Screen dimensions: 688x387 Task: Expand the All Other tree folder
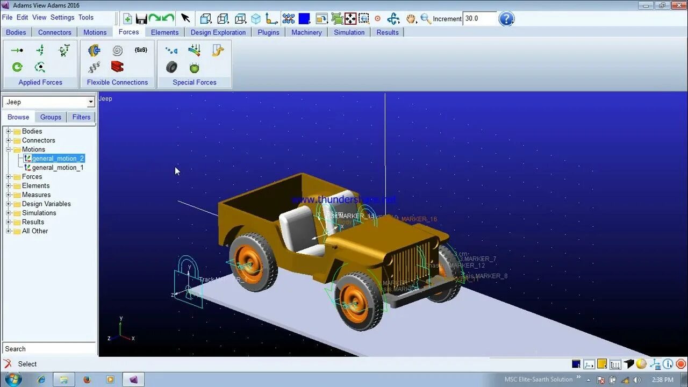[x=9, y=231]
